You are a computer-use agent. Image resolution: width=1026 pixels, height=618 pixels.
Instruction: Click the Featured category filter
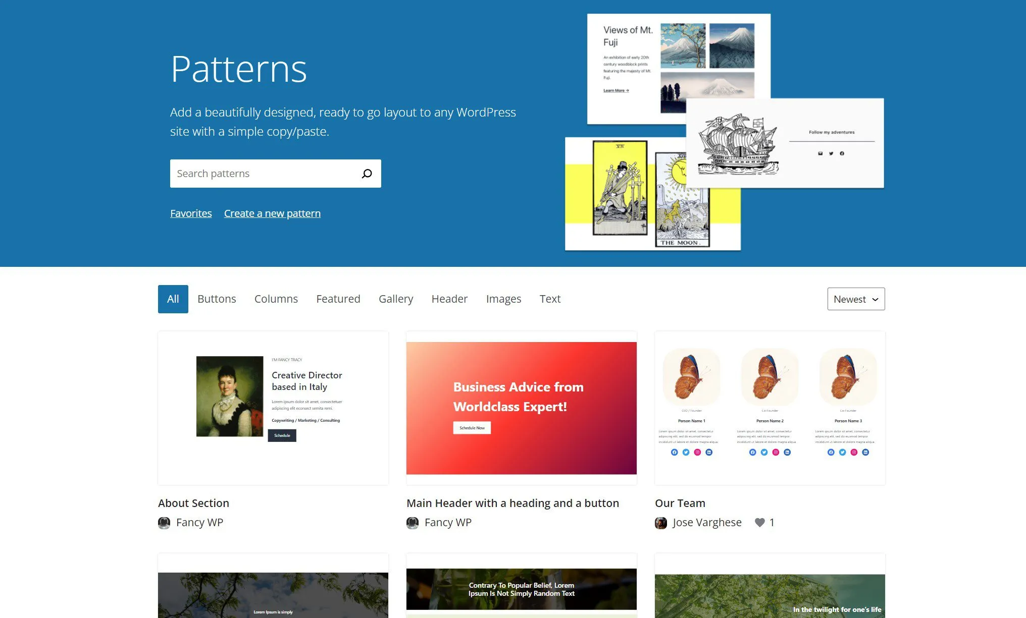click(x=338, y=299)
